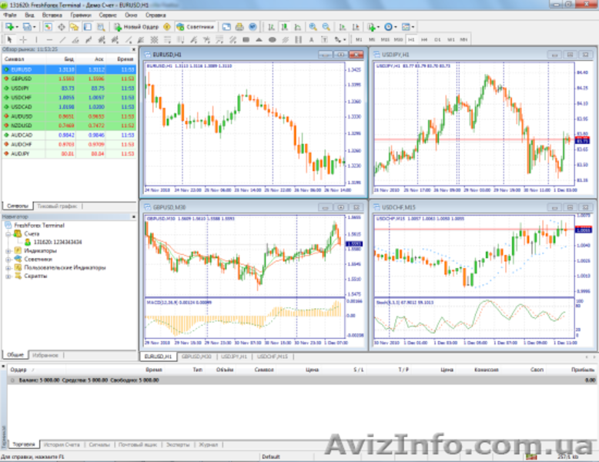Select the crosshair cursor tool
The image size is (599, 462).
click(x=23, y=38)
